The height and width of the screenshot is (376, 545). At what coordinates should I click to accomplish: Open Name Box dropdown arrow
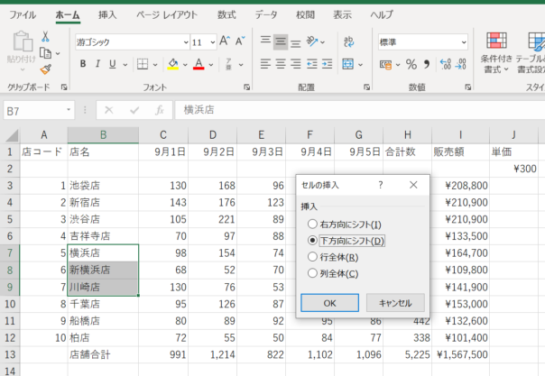[x=69, y=110]
